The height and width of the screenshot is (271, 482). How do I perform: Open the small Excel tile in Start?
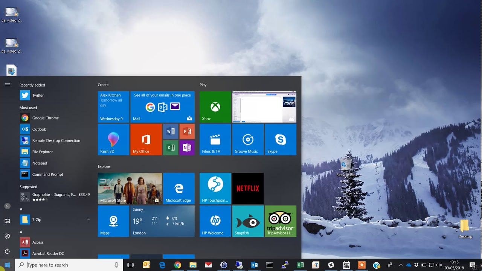(171, 148)
